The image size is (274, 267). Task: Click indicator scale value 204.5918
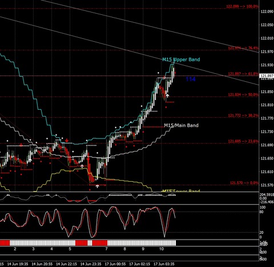pos(267,195)
